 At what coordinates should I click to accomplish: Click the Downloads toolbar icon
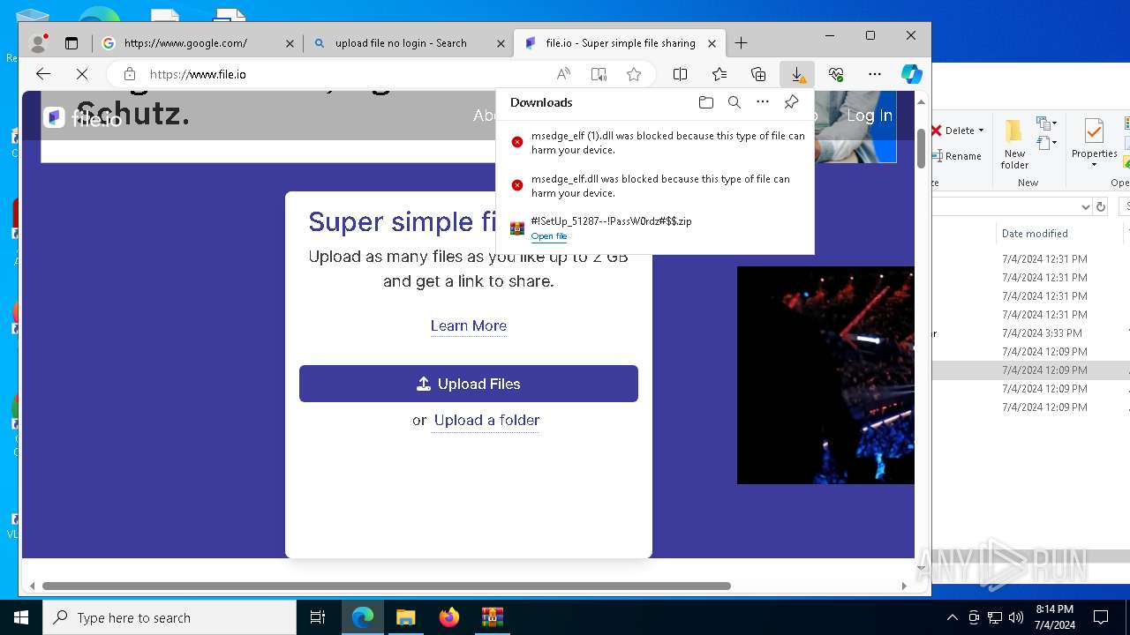click(x=797, y=74)
